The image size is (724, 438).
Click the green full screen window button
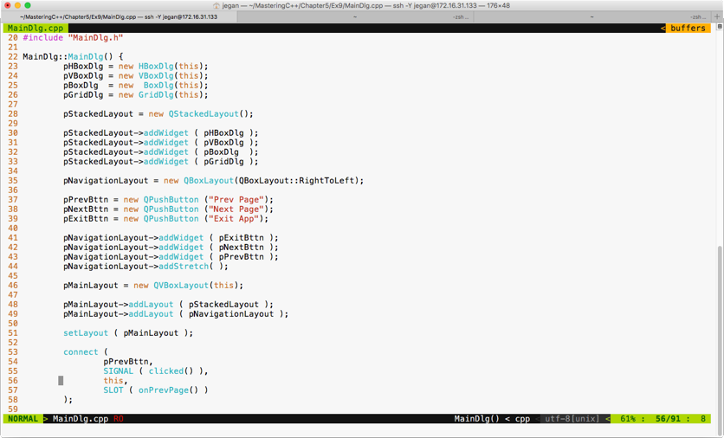(x=28, y=5)
